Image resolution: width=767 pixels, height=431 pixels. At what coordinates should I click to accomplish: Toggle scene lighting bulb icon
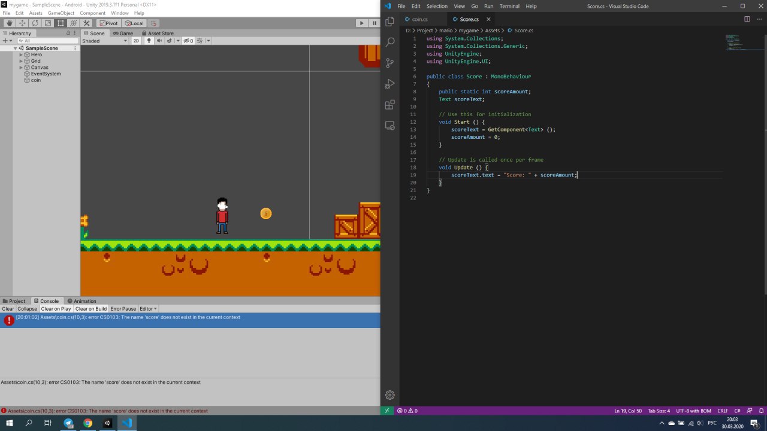149,41
